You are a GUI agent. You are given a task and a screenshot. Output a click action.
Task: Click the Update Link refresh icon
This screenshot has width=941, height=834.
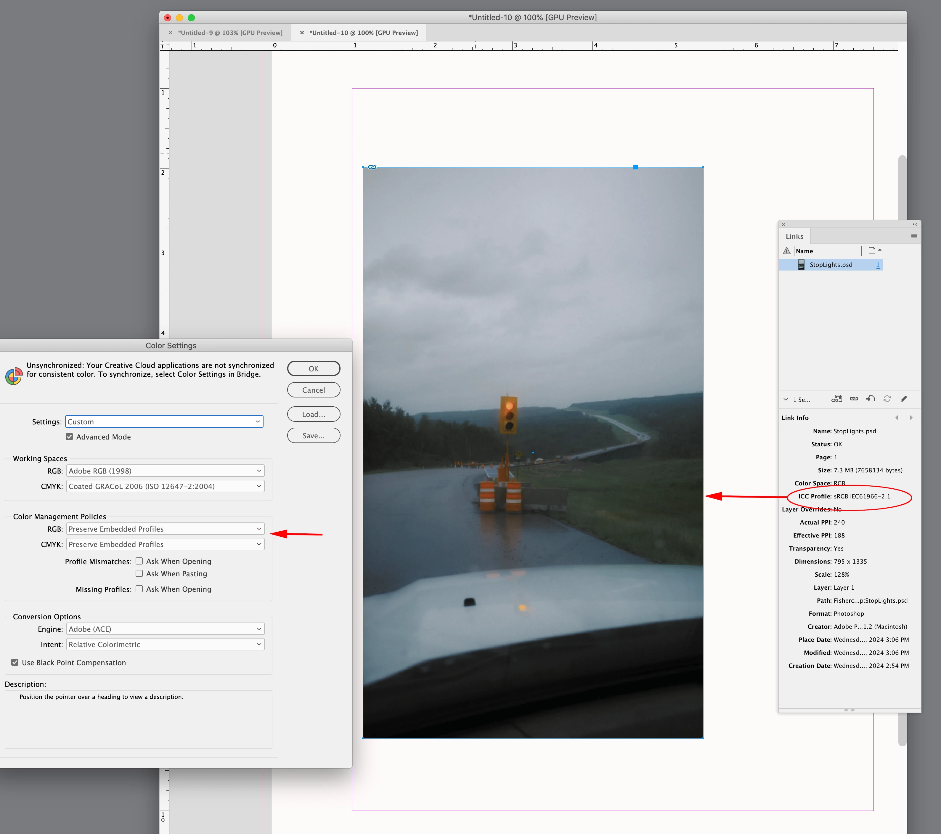coord(887,399)
